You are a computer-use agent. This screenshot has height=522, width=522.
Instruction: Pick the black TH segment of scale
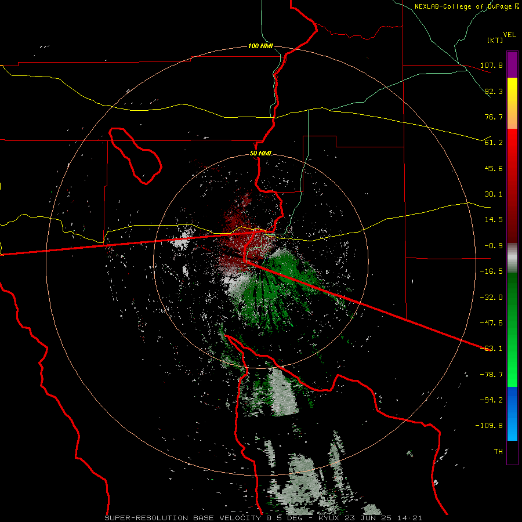click(512, 452)
